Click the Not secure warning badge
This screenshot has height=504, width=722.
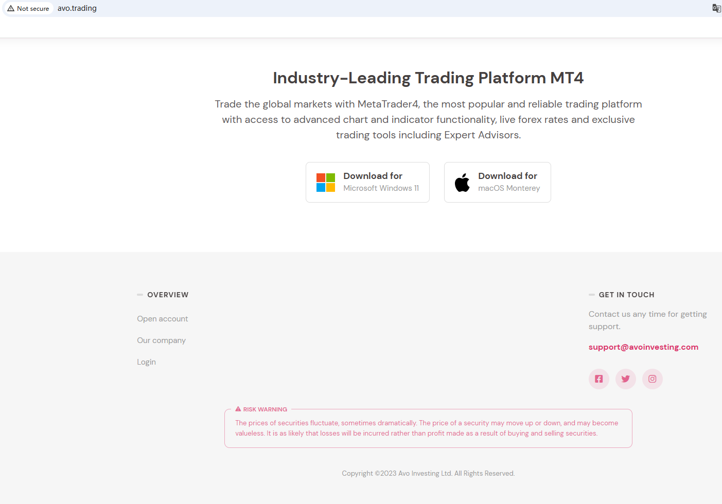(28, 8)
